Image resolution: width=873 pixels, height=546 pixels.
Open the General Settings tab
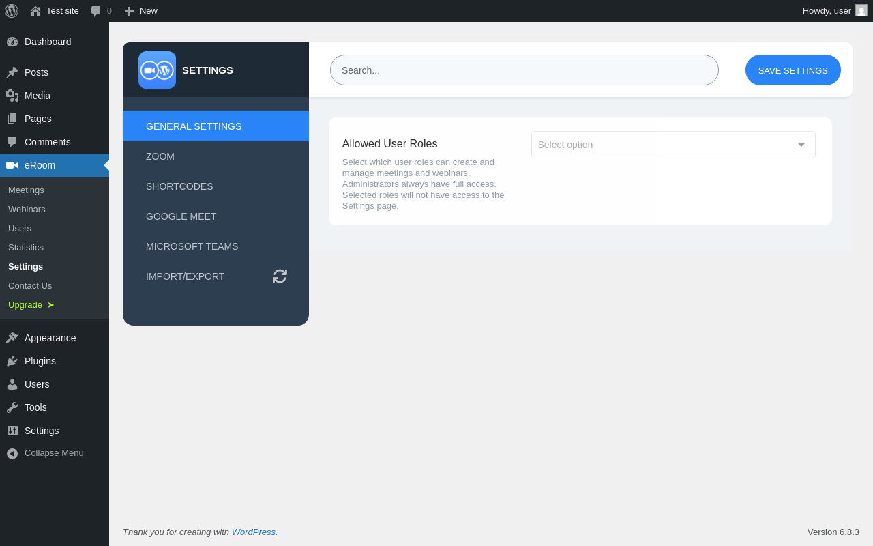216,126
